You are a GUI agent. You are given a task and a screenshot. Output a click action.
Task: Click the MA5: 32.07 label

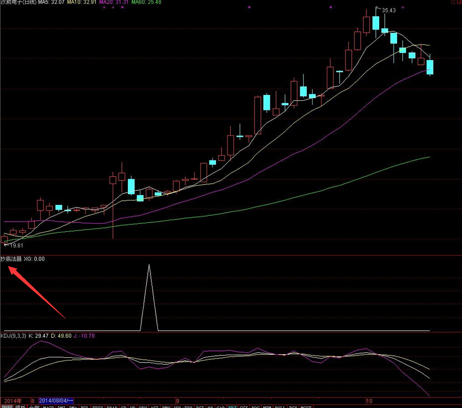[51, 2]
